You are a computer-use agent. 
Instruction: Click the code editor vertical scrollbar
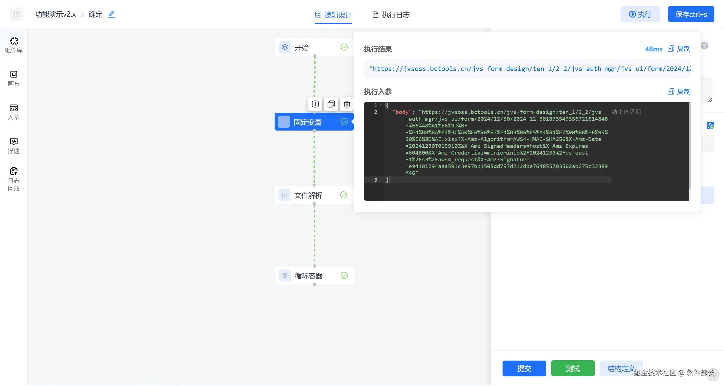tap(689, 146)
